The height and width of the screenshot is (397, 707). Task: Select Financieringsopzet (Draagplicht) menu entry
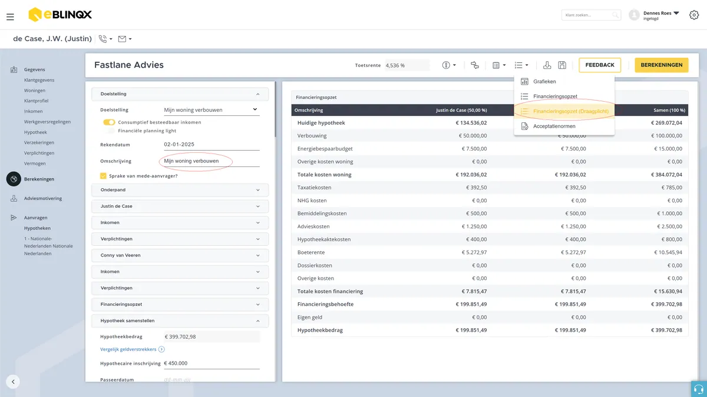point(564,111)
